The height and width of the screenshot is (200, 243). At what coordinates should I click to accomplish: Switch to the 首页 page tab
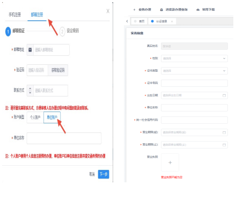point(139,21)
